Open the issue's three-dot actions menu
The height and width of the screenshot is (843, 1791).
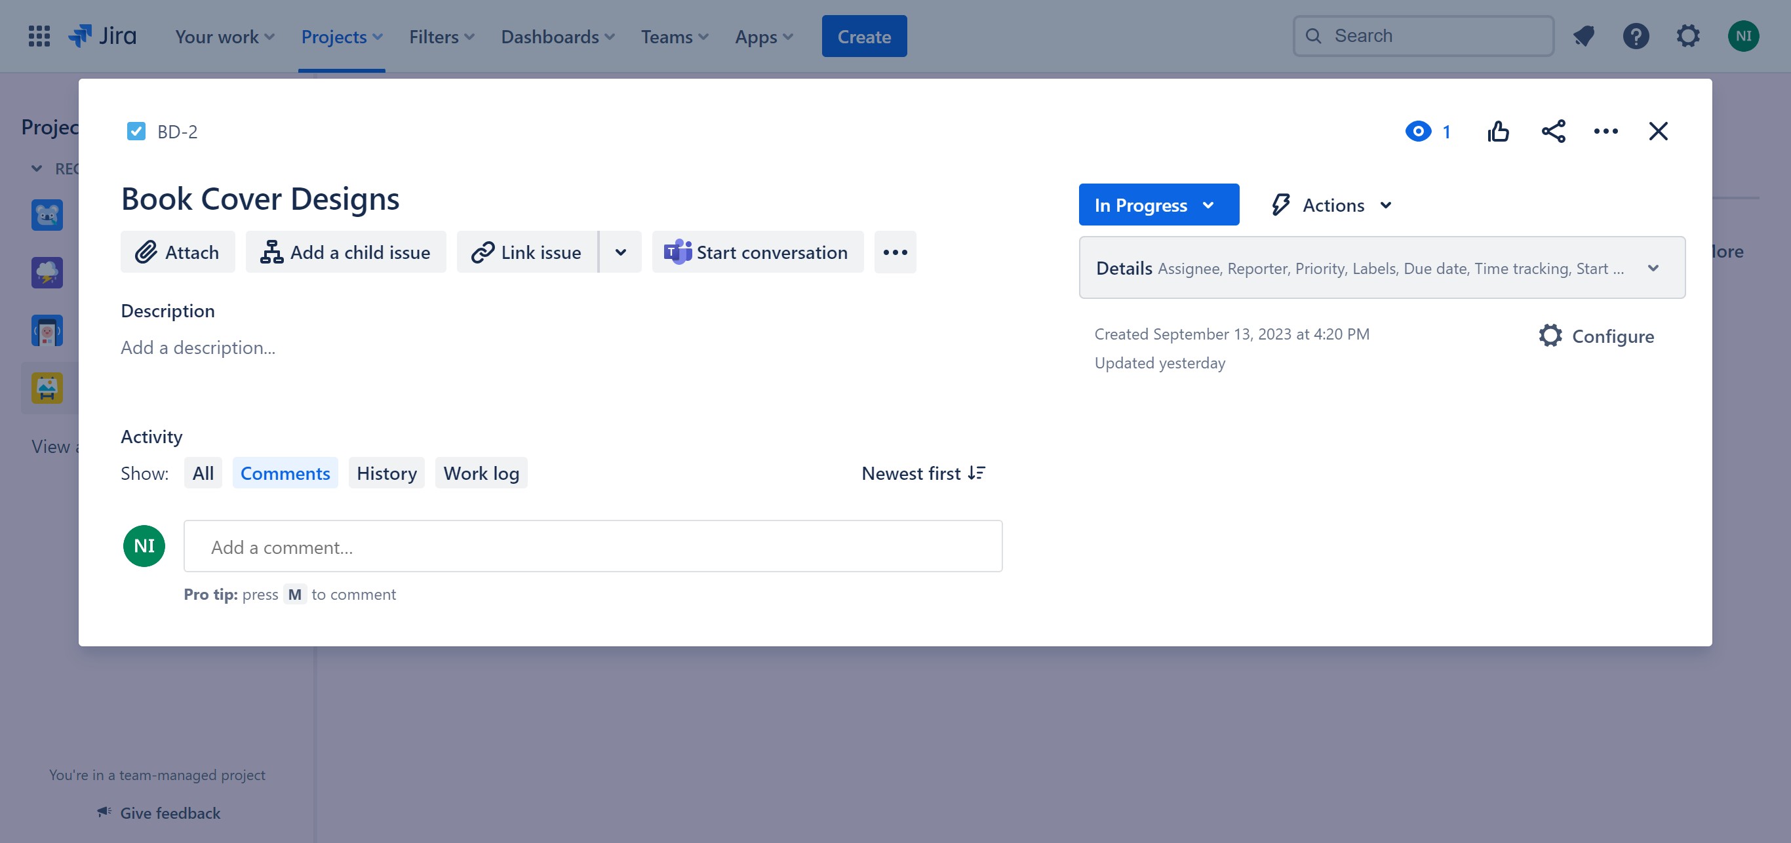coord(1605,131)
